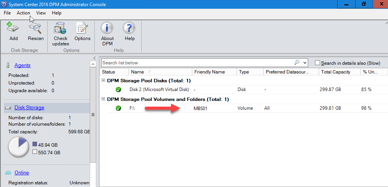Click the Disk Storage drive icon
This screenshot has width=388, height=187.
8,108
